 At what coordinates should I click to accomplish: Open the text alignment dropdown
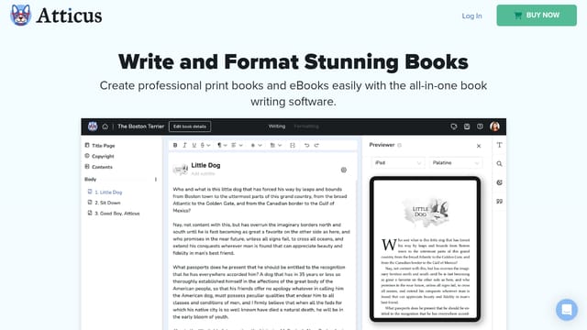(237, 145)
